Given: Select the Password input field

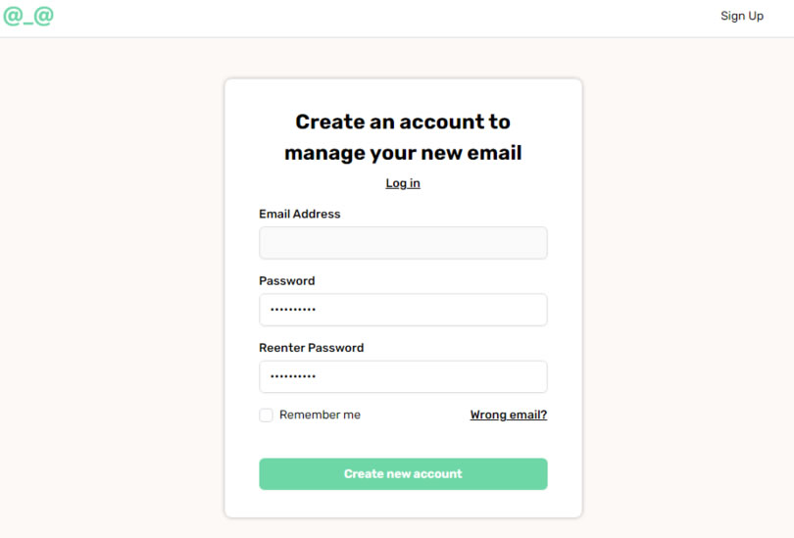Looking at the screenshot, I should coord(403,310).
